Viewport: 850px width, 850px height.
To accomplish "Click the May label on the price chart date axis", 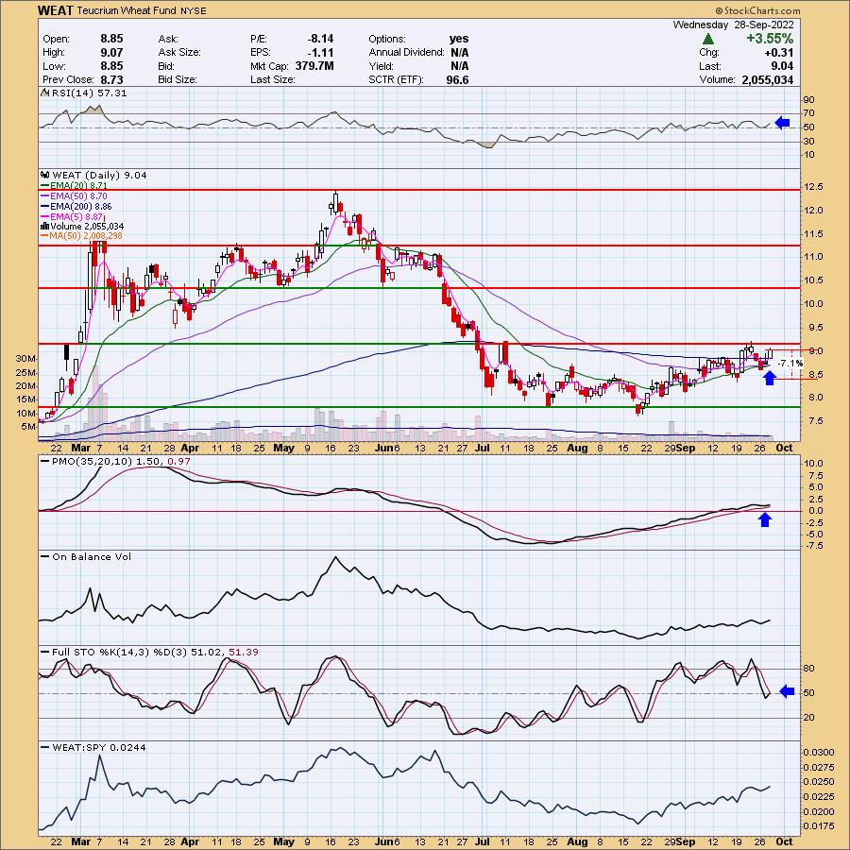I will [283, 449].
